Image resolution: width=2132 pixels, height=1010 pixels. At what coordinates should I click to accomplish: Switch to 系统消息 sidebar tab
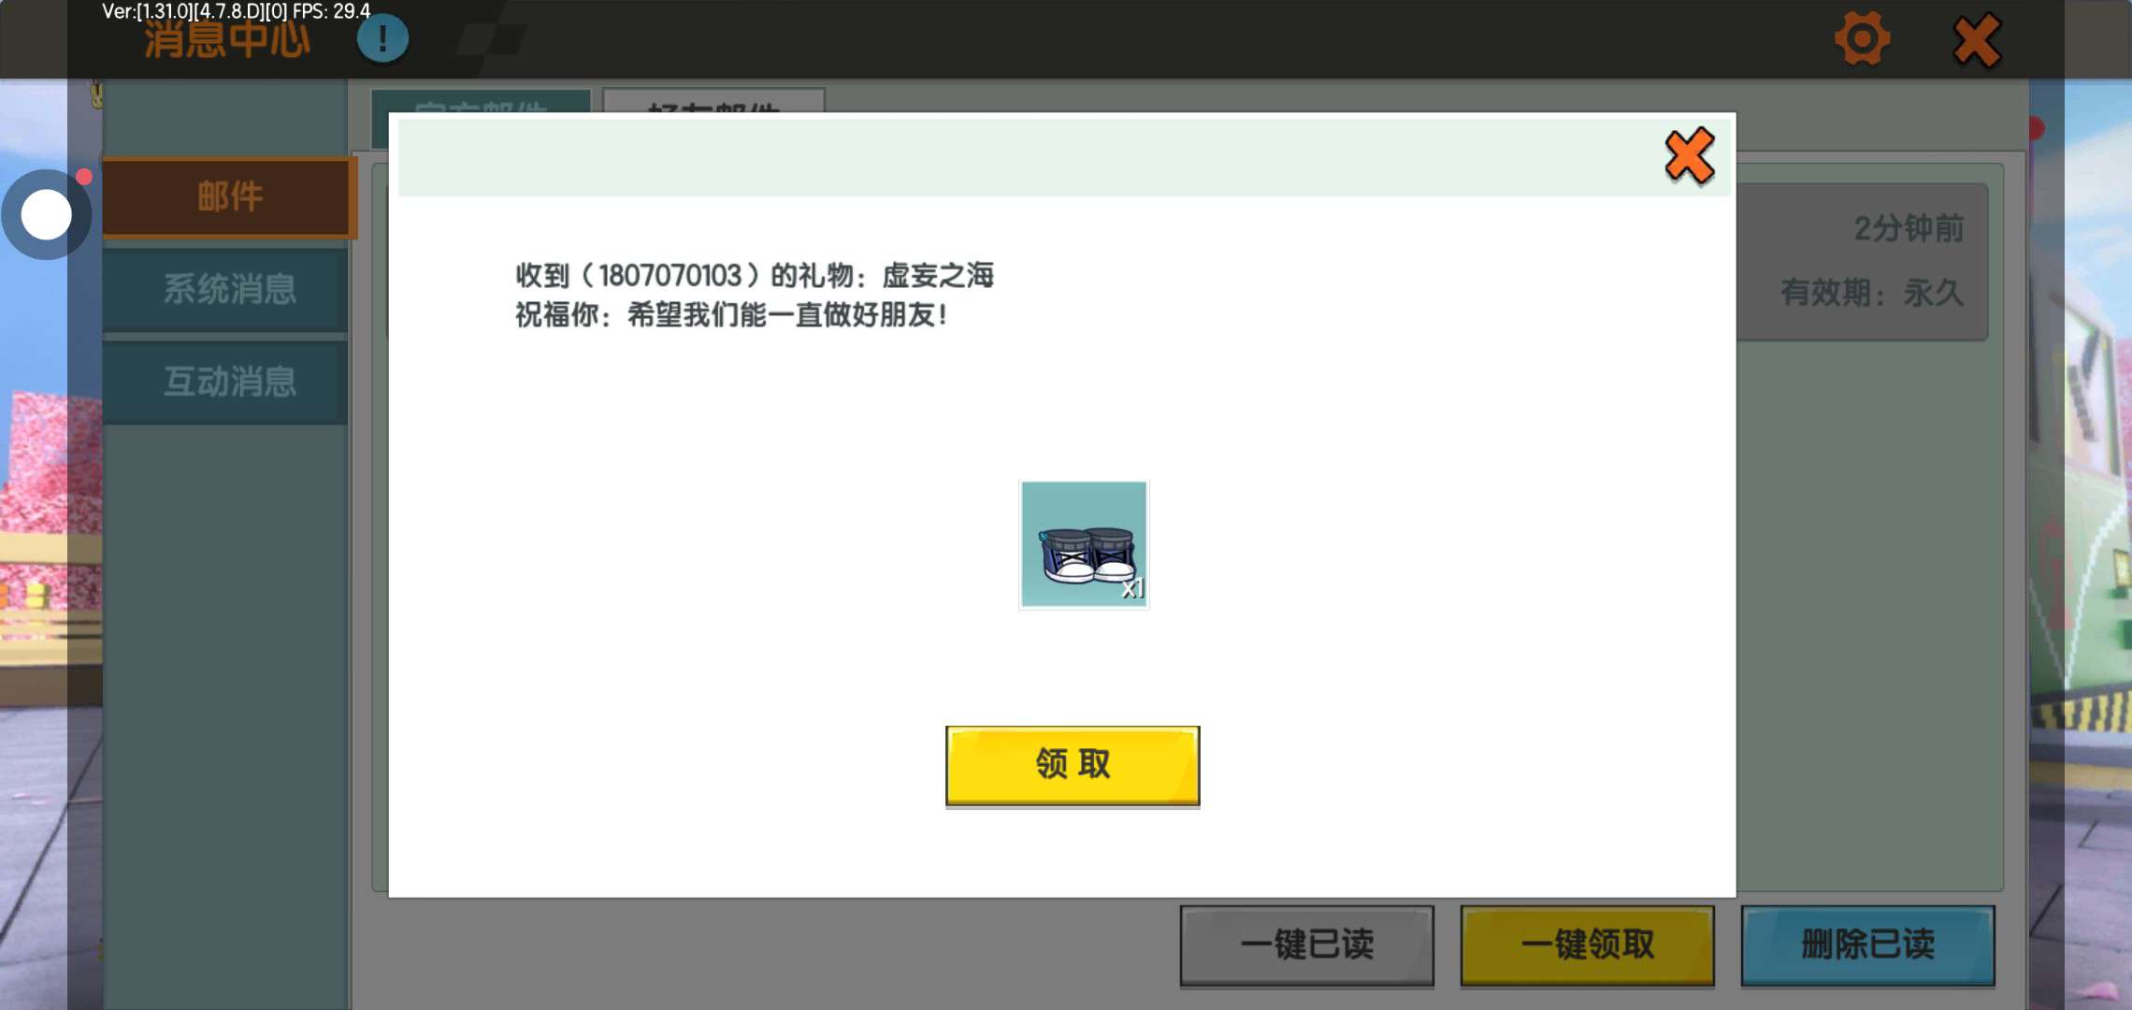click(x=229, y=289)
